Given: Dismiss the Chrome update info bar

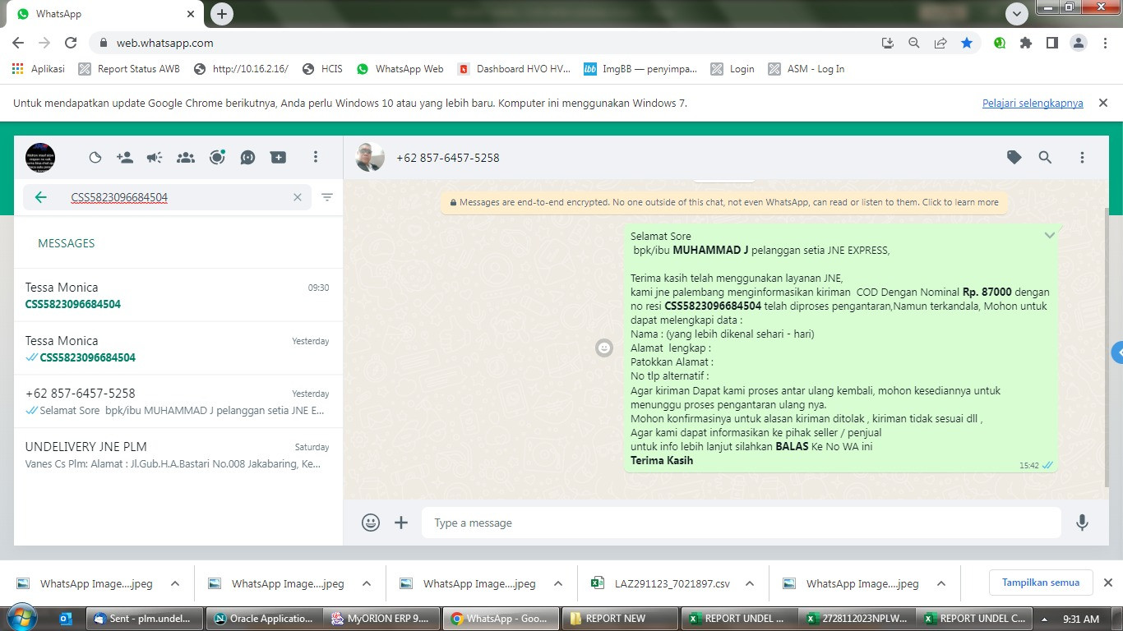Looking at the screenshot, I should tap(1103, 104).
